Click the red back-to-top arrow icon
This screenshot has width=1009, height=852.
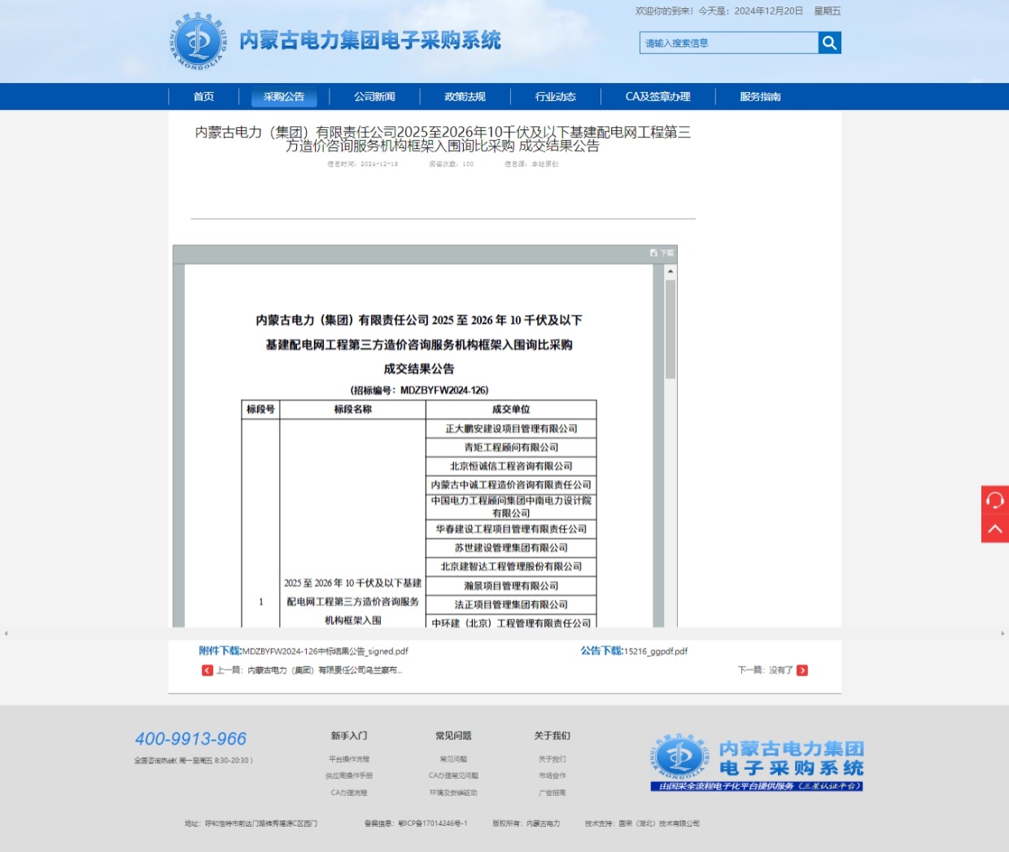(x=994, y=529)
